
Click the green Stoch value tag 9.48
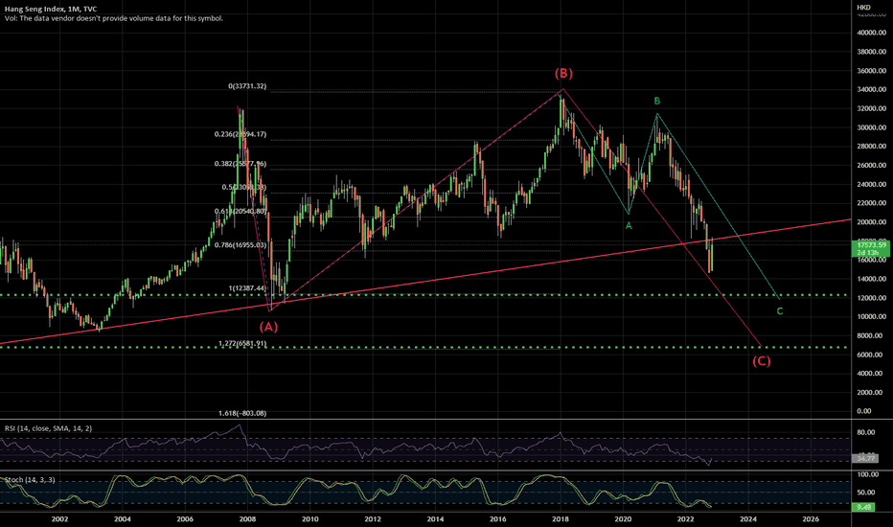point(864,507)
